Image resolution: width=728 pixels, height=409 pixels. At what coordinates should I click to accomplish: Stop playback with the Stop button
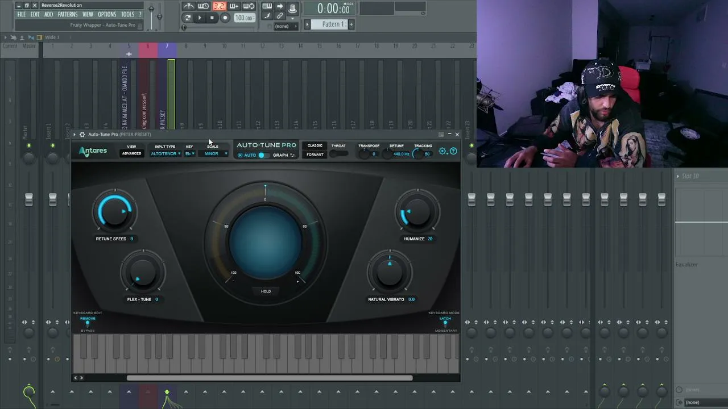click(212, 18)
